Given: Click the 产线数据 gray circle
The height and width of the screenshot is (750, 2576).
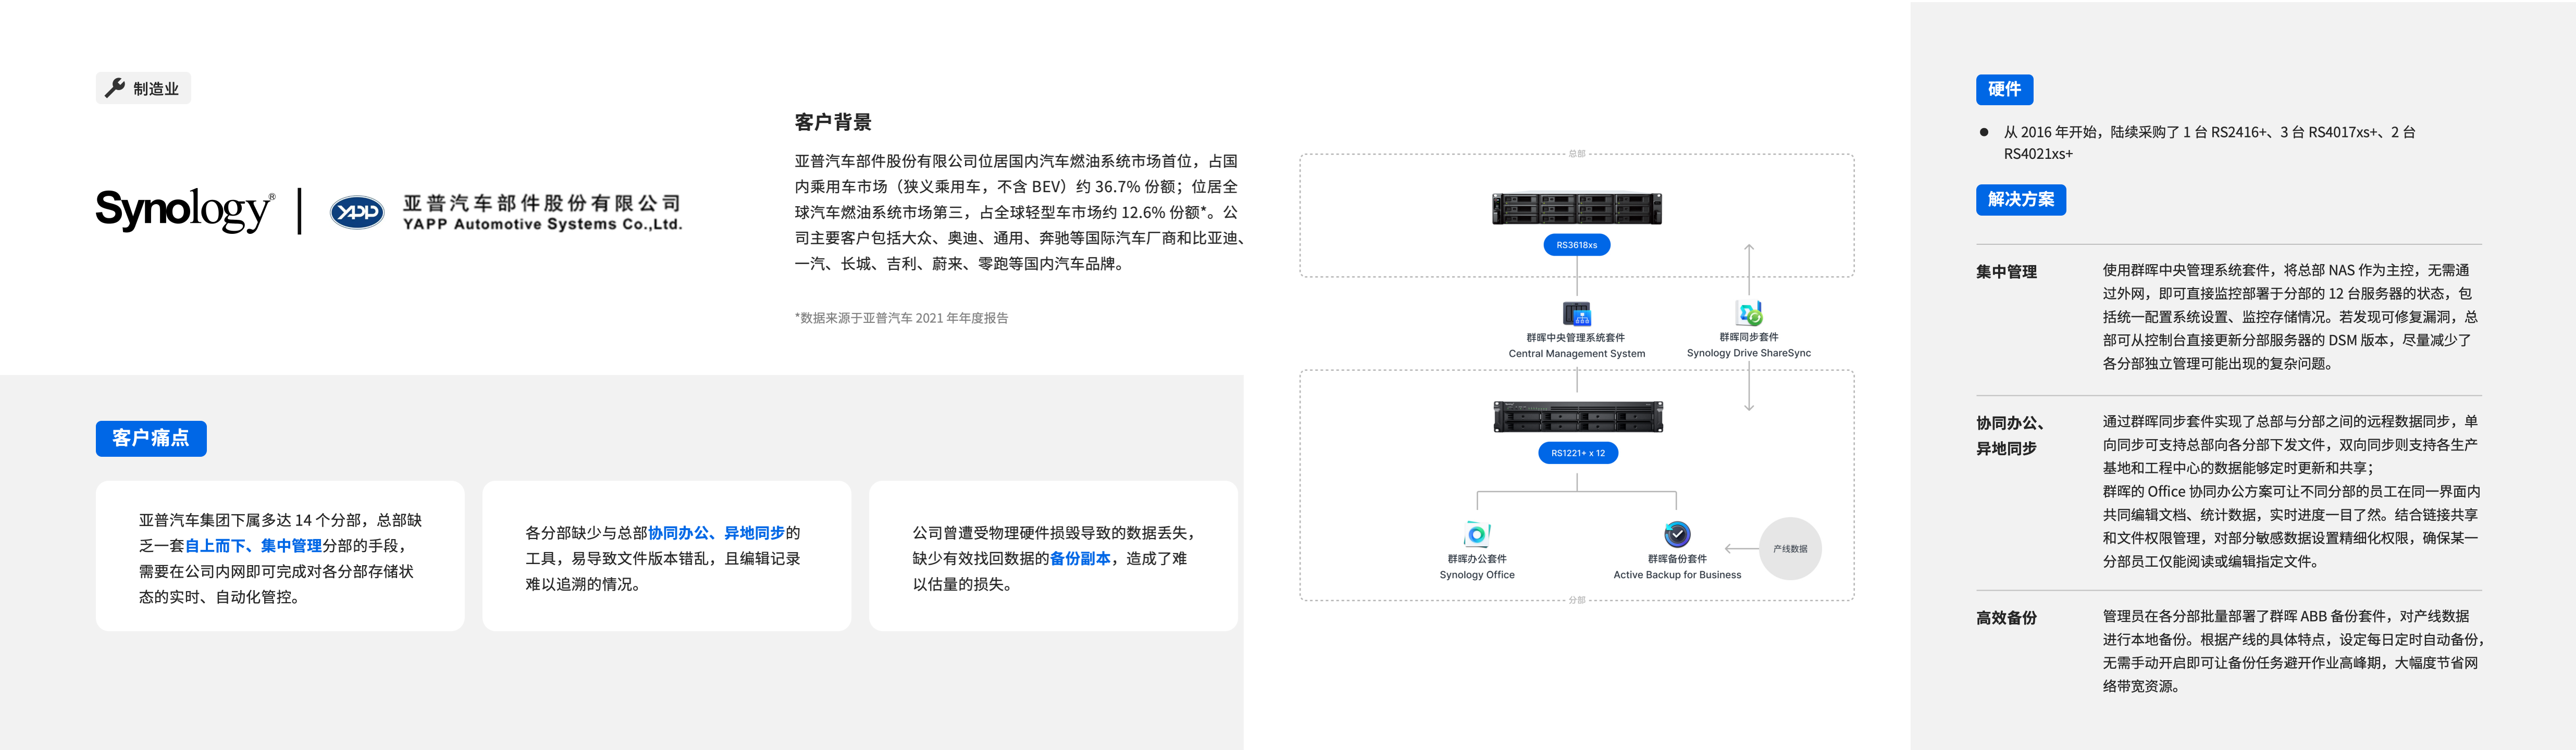Looking at the screenshot, I should pyautogui.click(x=1790, y=549).
